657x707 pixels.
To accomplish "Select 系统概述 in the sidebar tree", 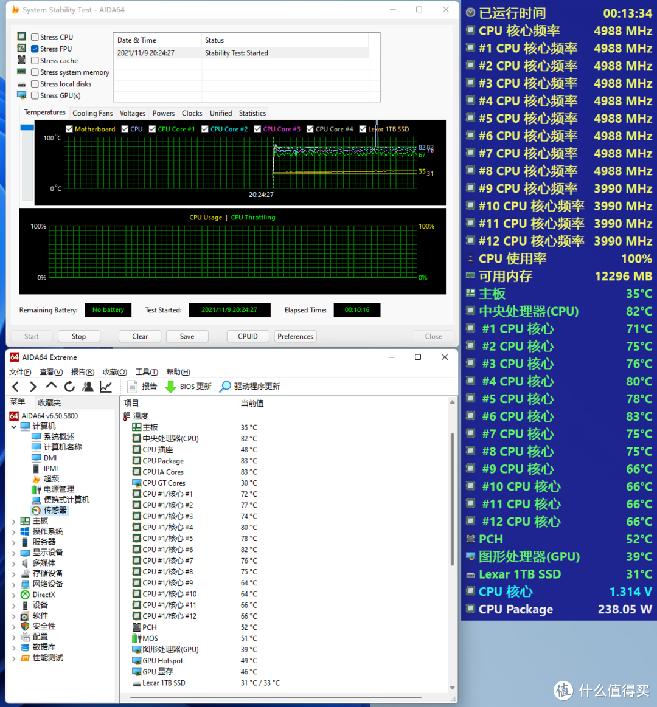I will [x=58, y=437].
